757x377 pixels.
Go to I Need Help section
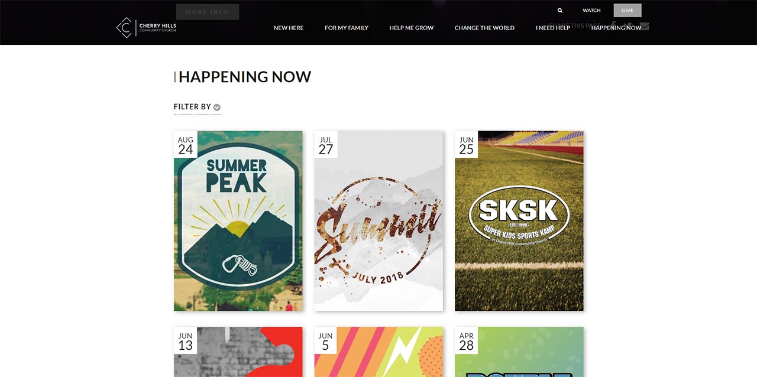tap(553, 28)
